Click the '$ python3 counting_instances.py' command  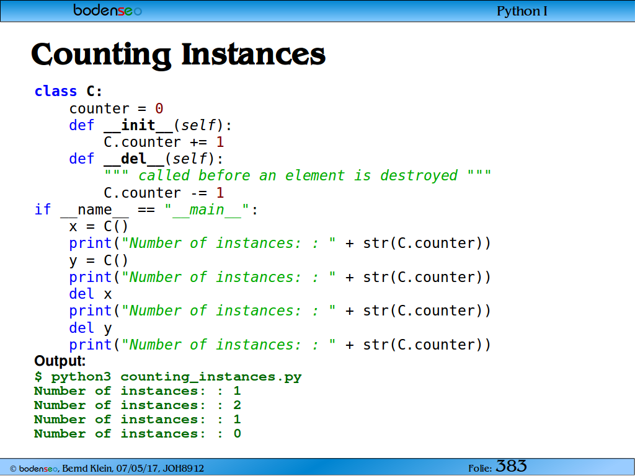[168, 377]
